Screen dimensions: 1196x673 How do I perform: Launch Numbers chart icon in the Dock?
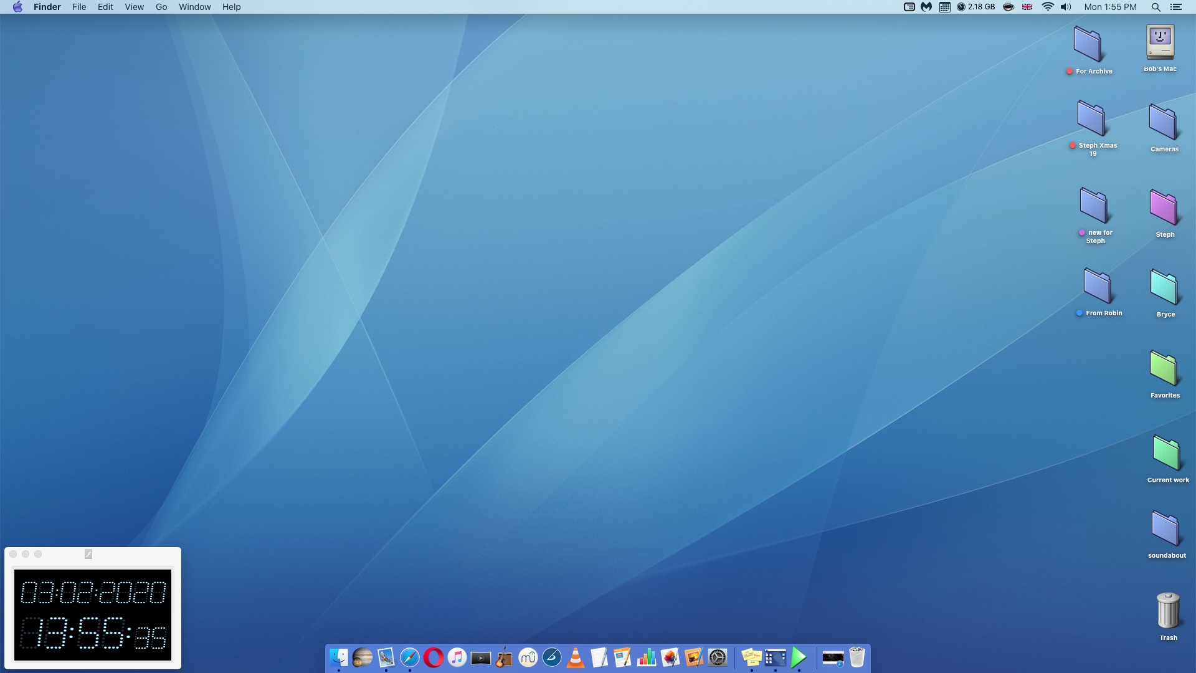point(646,657)
